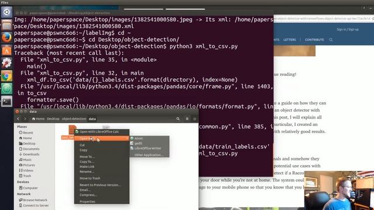Launch Google Chrome from the dock
Viewport: 374px width, 210px height.
click(x=6, y=76)
